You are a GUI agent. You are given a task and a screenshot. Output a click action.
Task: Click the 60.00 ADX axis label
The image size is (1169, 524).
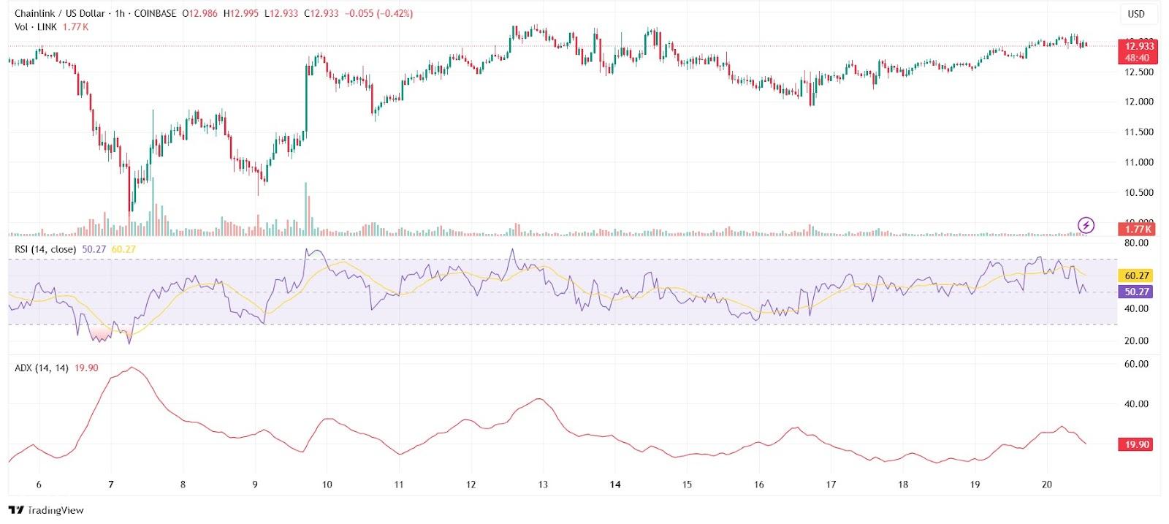(1136, 364)
